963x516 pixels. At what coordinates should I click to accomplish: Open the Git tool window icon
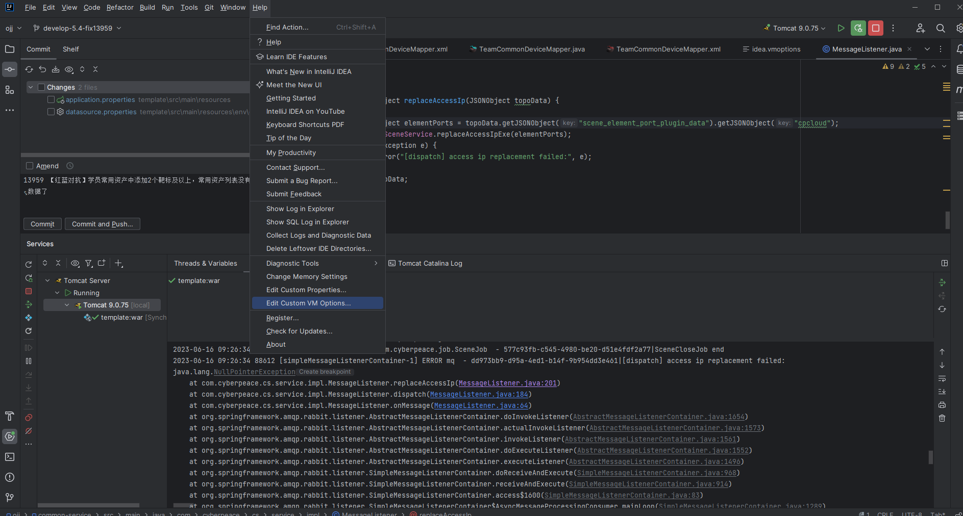click(x=10, y=498)
